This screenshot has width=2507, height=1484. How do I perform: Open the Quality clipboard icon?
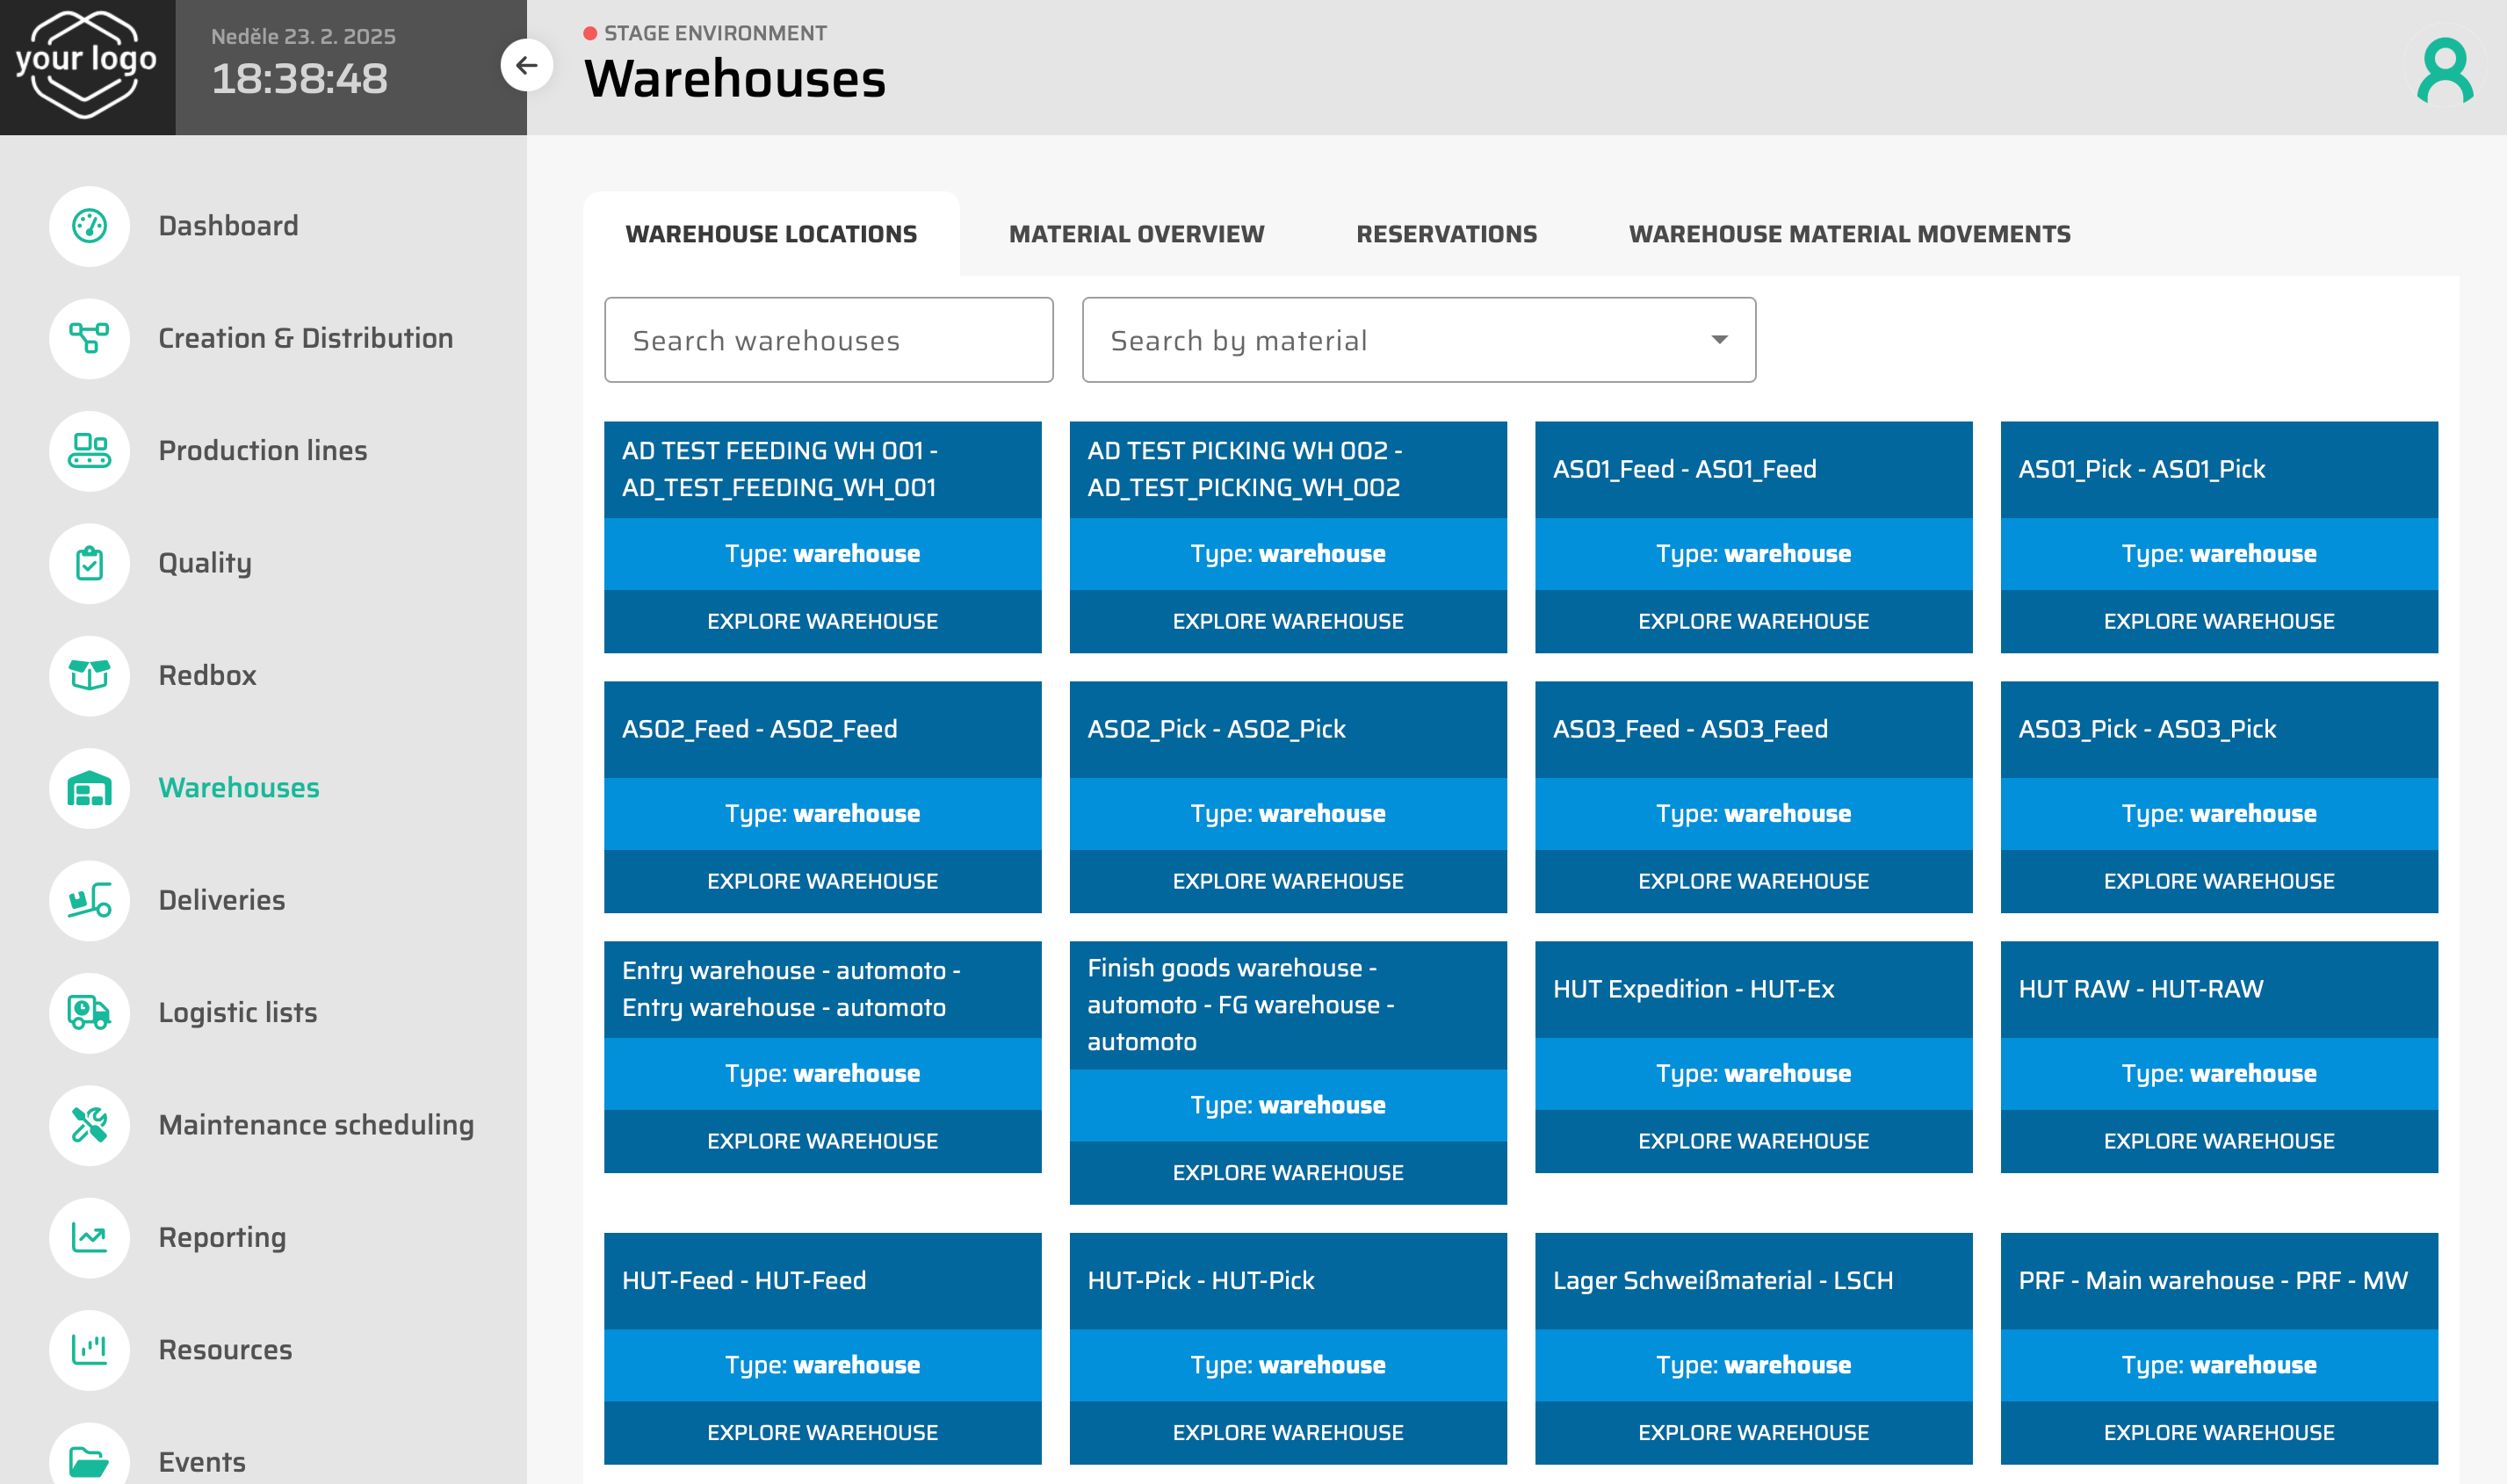(89, 563)
